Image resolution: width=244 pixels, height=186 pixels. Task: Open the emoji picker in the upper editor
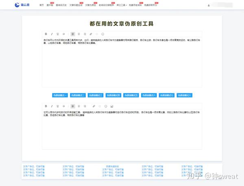[103, 34]
